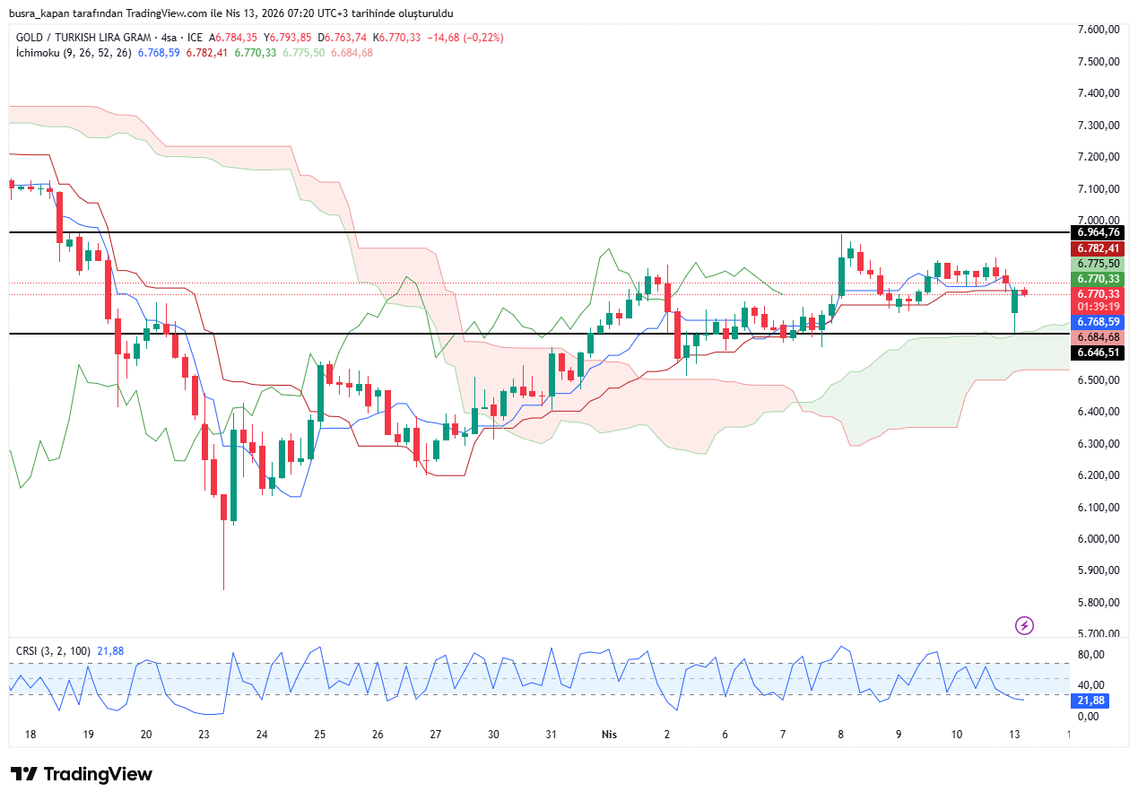Open the Ichimoku (9, 26, 52, 26) indicator legend
The height and width of the screenshot is (801, 1138).
[74, 53]
